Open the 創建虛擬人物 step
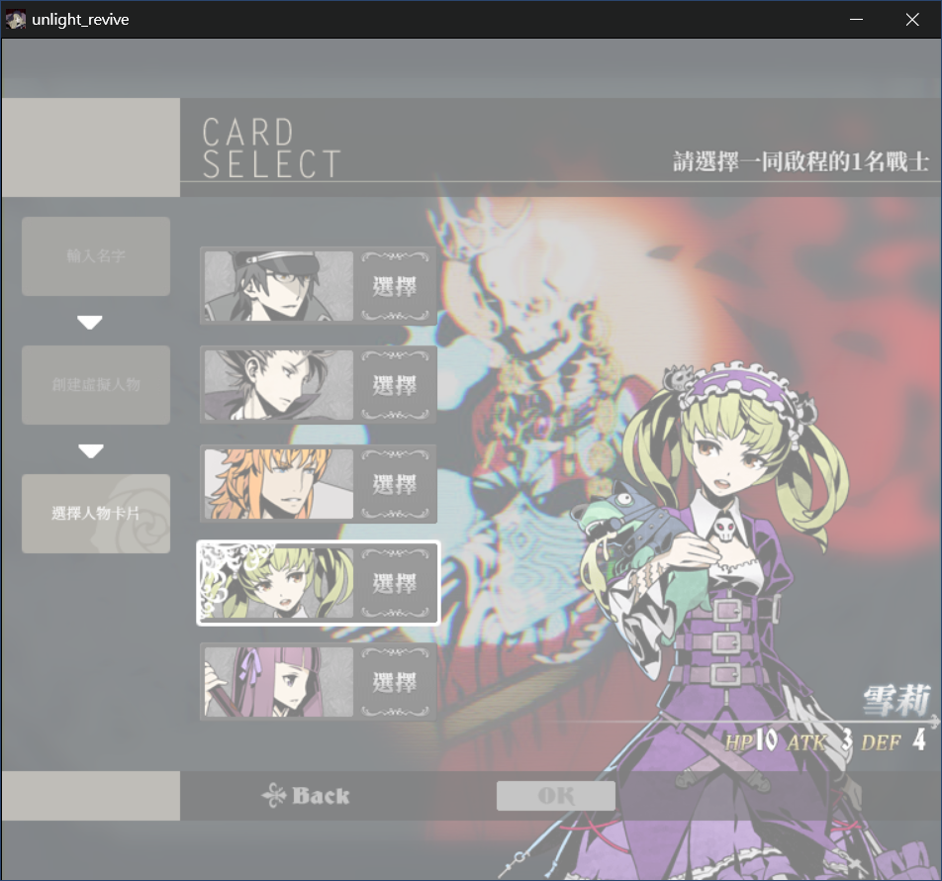Viewport: 942px width, 881px height. point(96,385)
